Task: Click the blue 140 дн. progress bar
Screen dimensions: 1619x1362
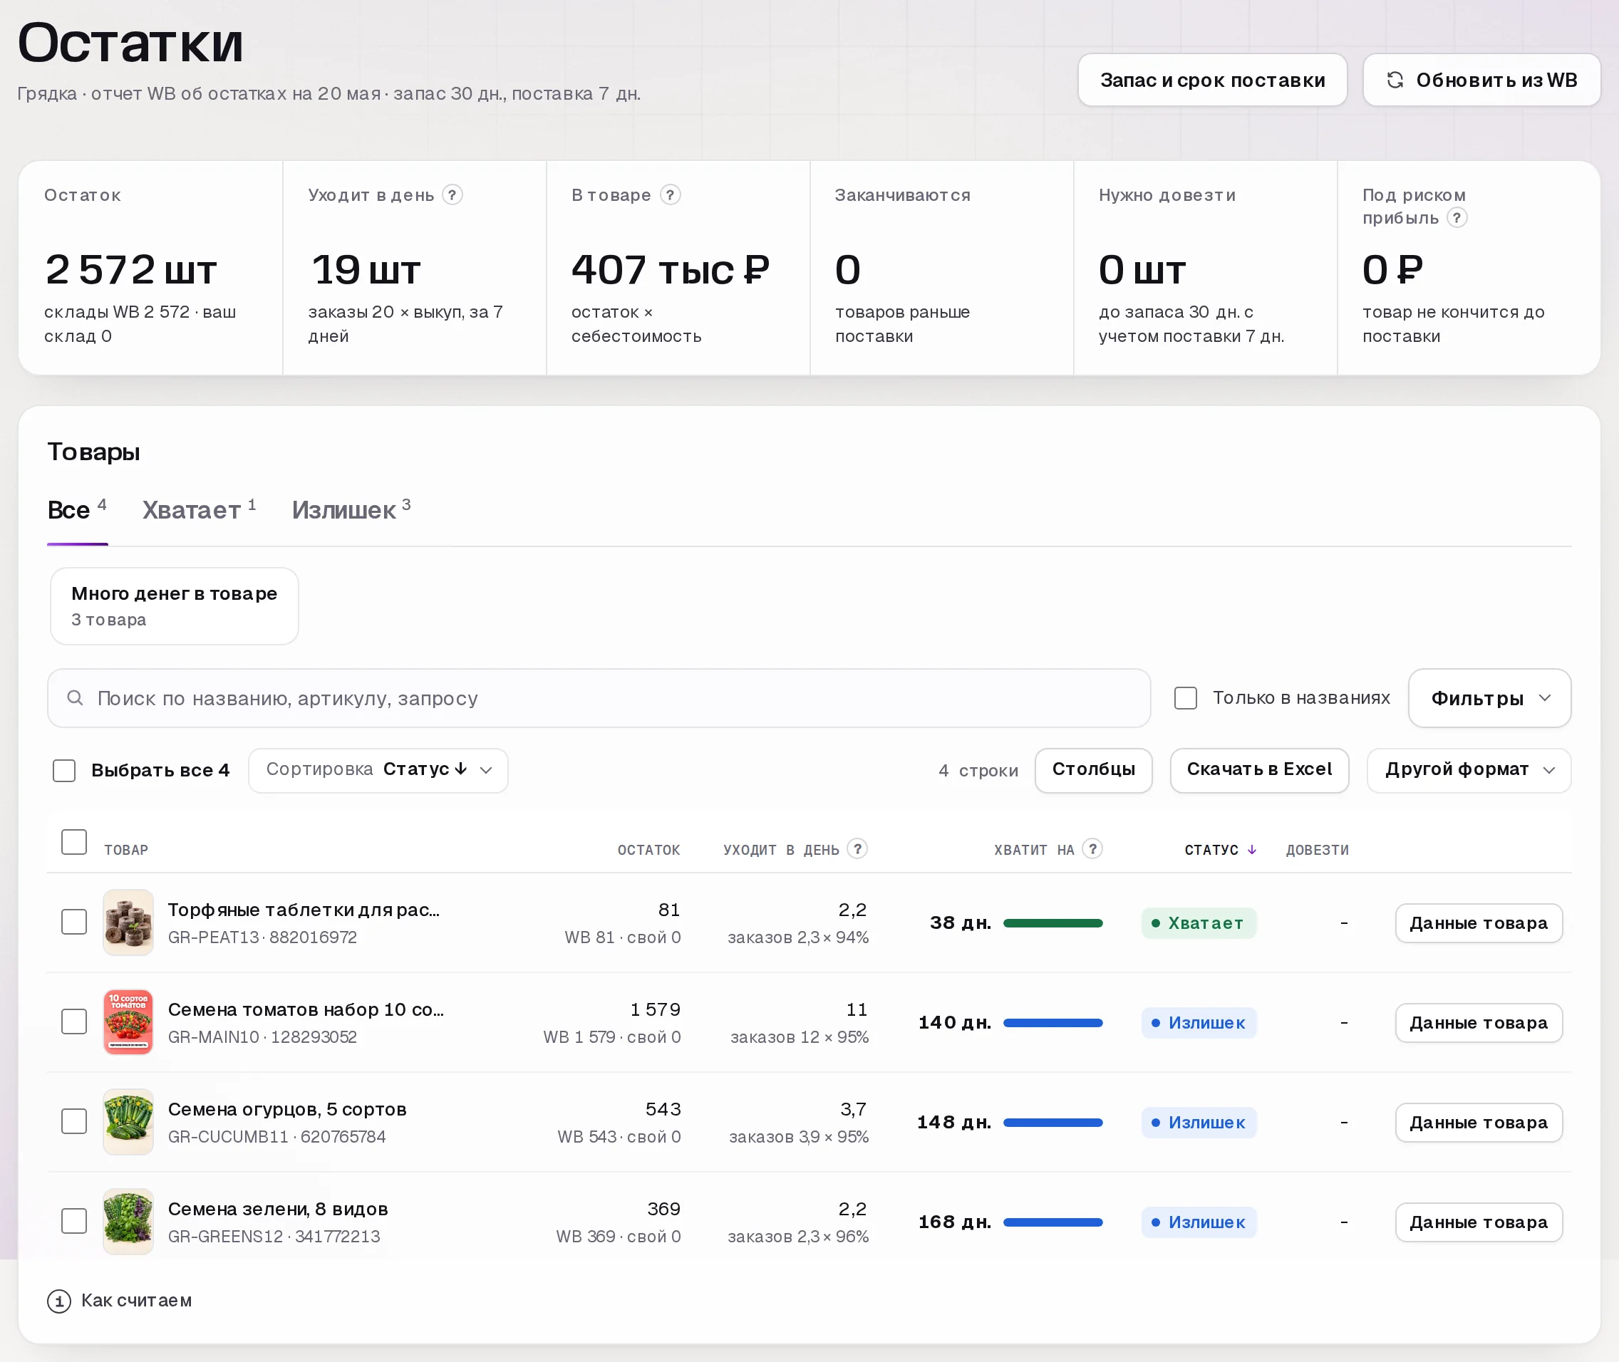Action: click(x=1052, y=1023)
